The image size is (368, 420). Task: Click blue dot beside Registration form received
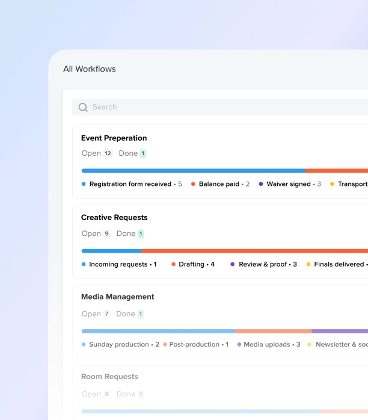point(84,184)
